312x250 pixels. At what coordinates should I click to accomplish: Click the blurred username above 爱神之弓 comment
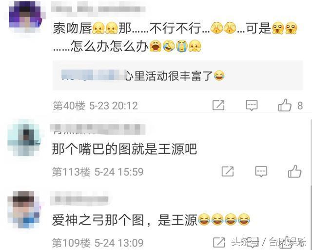point(79,199)
